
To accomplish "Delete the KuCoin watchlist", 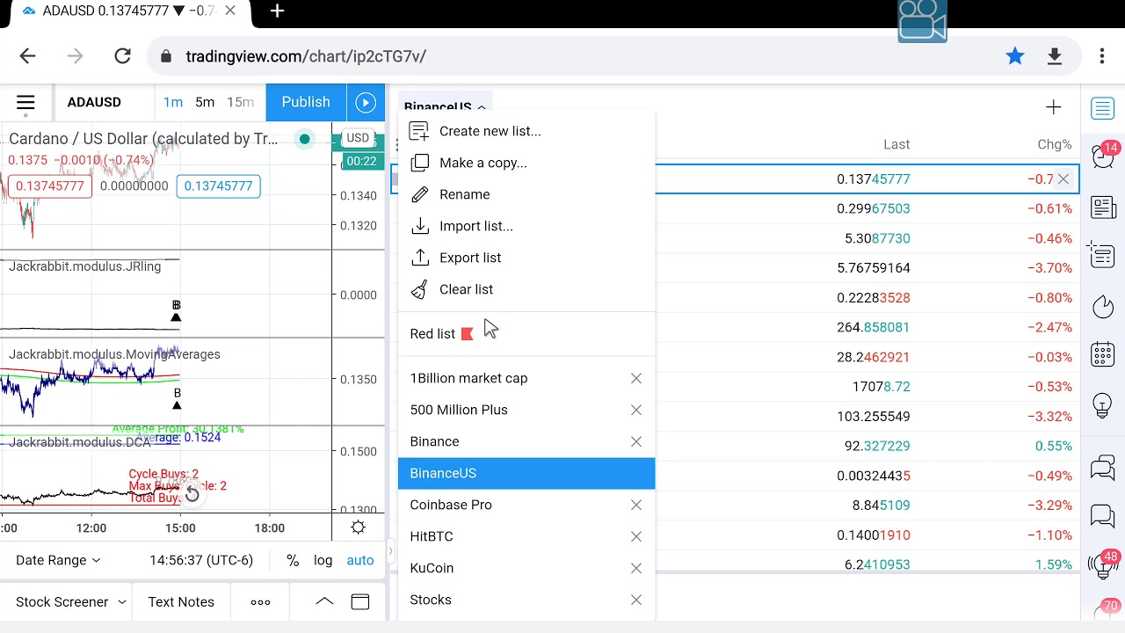I will point(636,568).
